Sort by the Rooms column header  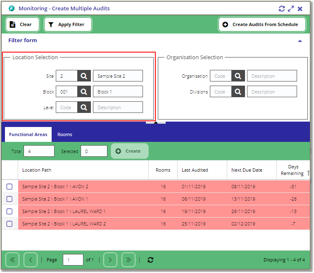click(x=163, y=170)
